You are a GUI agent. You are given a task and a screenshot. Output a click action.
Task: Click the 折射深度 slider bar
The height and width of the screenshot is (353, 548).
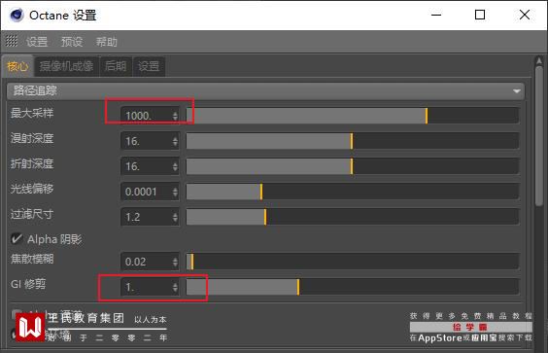(x=353, y=166)
